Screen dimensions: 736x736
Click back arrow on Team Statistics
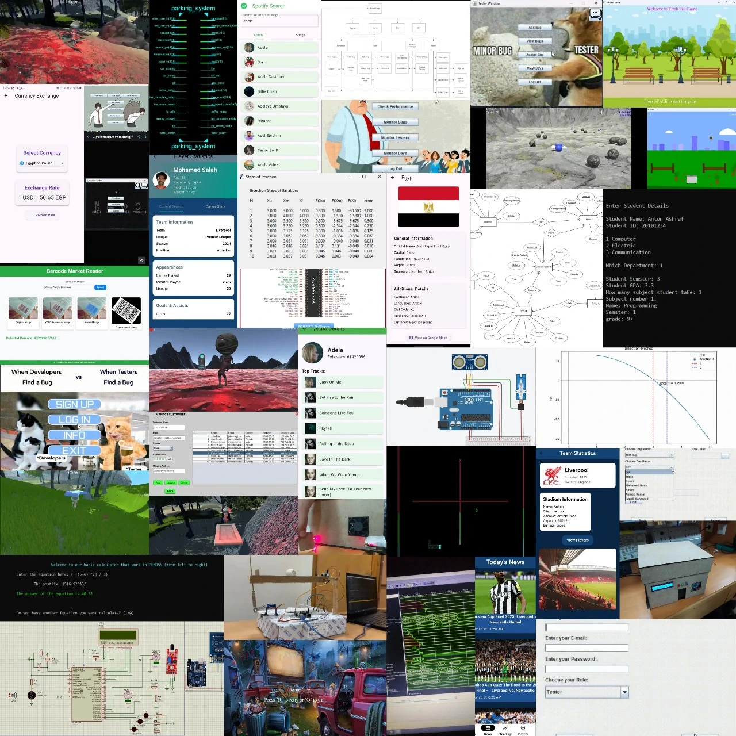[x=542, y=454]
